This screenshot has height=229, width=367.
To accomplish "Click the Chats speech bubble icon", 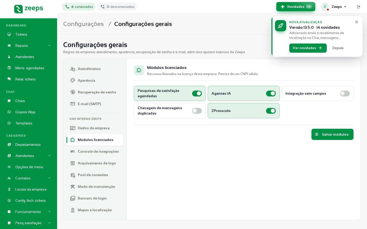I will (x=9, y=101).
